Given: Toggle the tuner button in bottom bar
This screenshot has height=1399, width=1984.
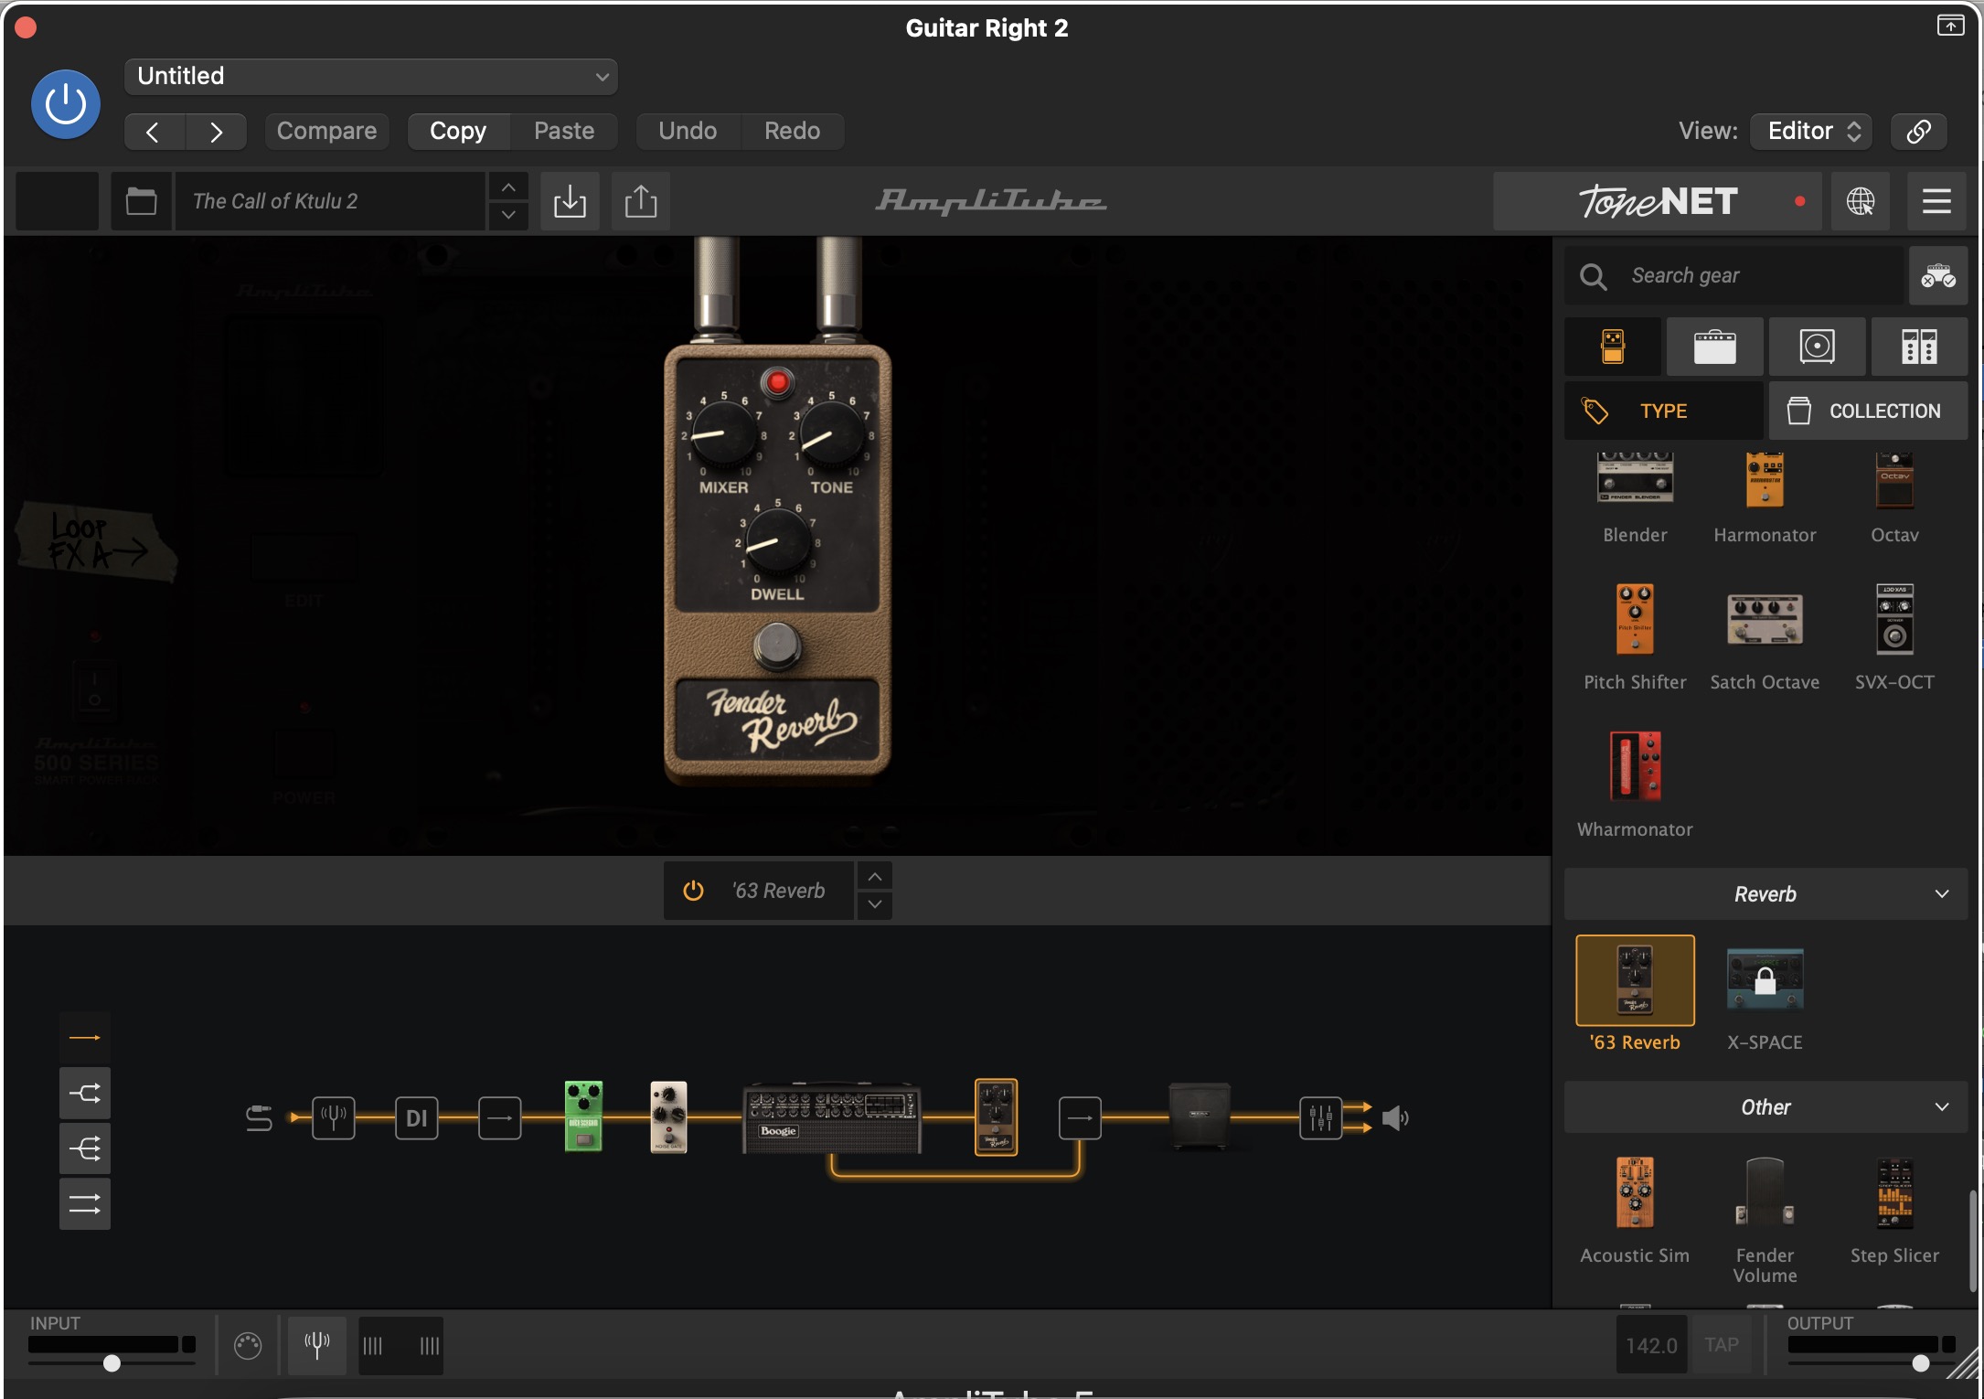Looking at the screenshot, I should pos(317,1345).
